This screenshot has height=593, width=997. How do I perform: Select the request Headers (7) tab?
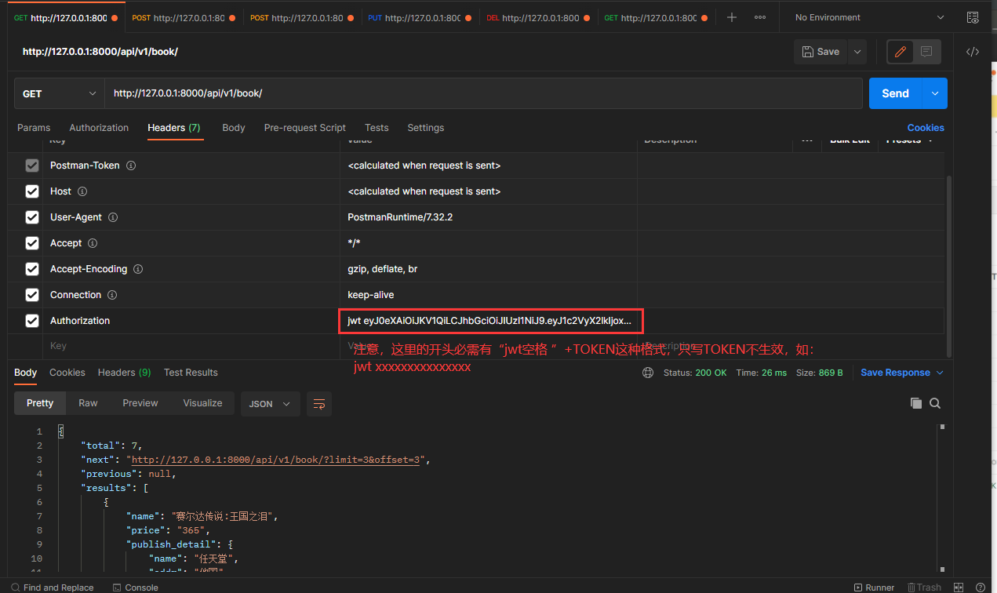click(x=174, y=128)
